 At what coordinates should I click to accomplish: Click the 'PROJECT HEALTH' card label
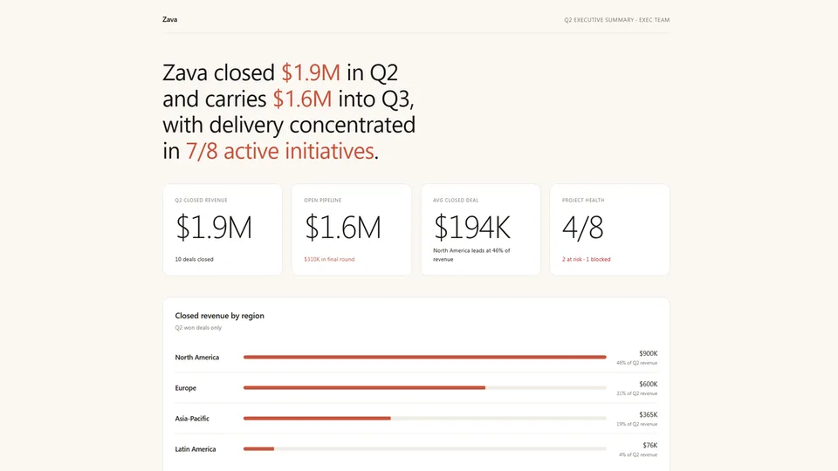pos(583,201)
